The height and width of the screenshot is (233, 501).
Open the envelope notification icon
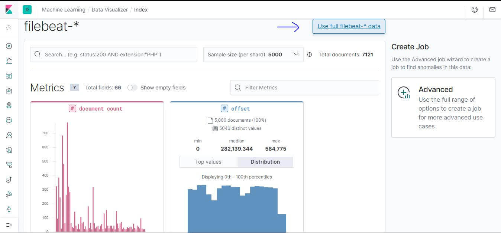click(x=492, y=9)
